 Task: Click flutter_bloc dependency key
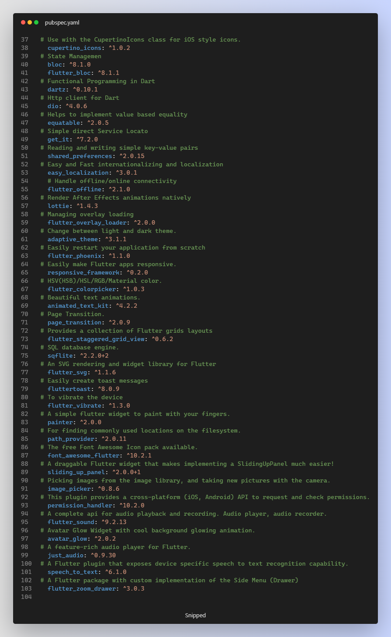point(69,73)
